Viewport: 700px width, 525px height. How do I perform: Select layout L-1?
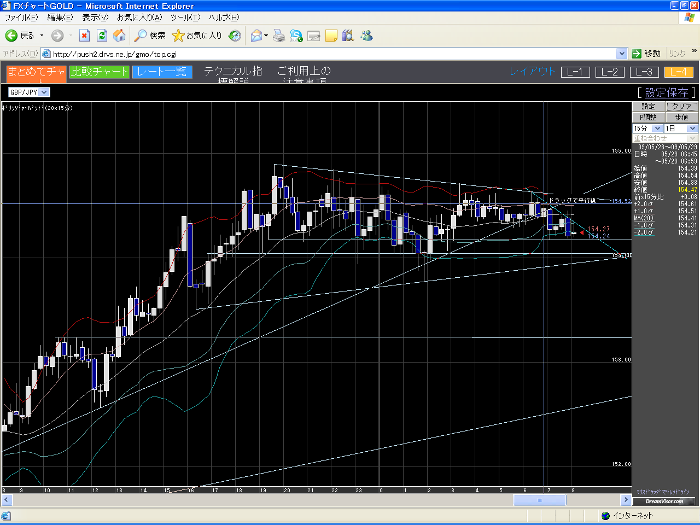(575, 72)
